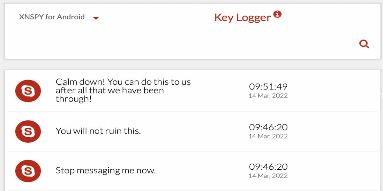The height and width of the screenshot is (191, 383).
Task: Click Skype icon beside "Calm down!" entry
Action: click(28, 91)
